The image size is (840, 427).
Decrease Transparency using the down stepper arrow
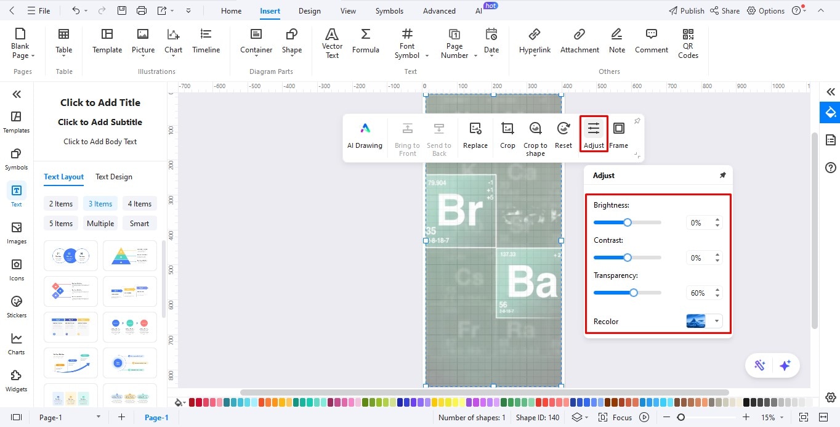[717, 296]
